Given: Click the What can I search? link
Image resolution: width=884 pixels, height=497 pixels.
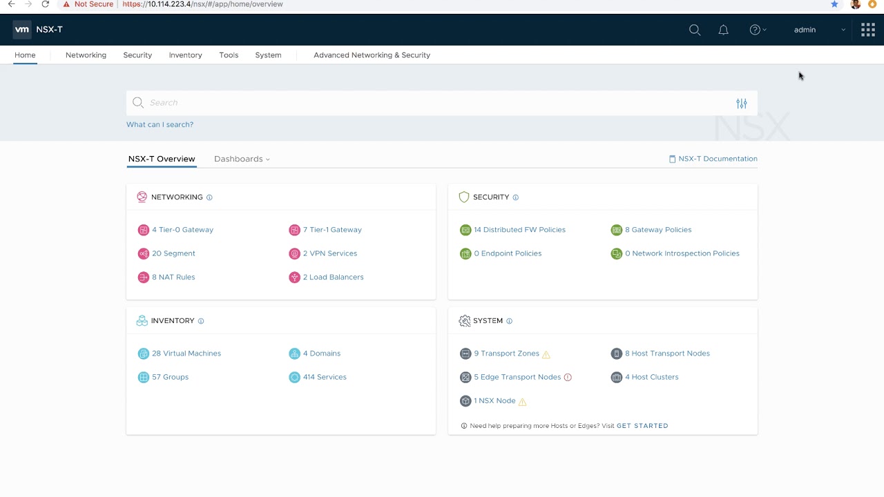Looking at the screenshot, I should [x=160, y=125].
